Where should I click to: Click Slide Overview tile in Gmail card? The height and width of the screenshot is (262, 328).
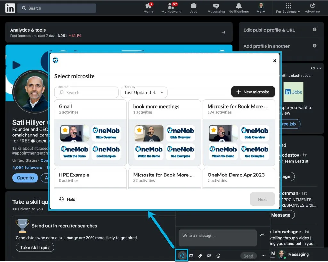[x=106, y=133]
